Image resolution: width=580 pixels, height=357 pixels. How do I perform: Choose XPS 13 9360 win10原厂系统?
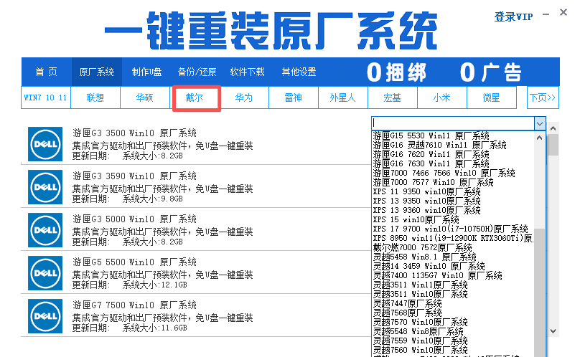pos(426,210)
